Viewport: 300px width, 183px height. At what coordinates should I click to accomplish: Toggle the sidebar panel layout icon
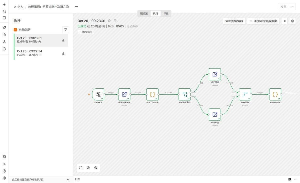coord(4,18)
